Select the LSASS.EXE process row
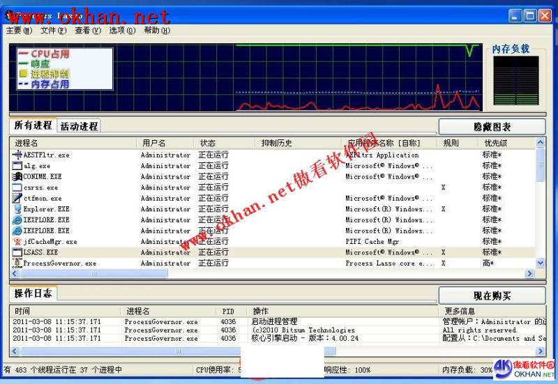The width and height of the screenshot is (558, 384). coord(273,252)
